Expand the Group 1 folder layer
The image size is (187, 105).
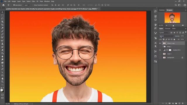pos(163,47)
